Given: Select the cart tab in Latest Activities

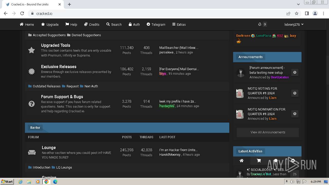Looking at the screenshot, I should click(259, 161).
